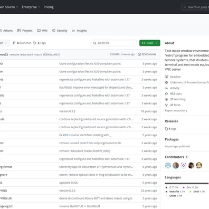This screenshot has height=209, width=209.
Task: Click the Shell 4.7% language entry
Action: pos(197,192)
